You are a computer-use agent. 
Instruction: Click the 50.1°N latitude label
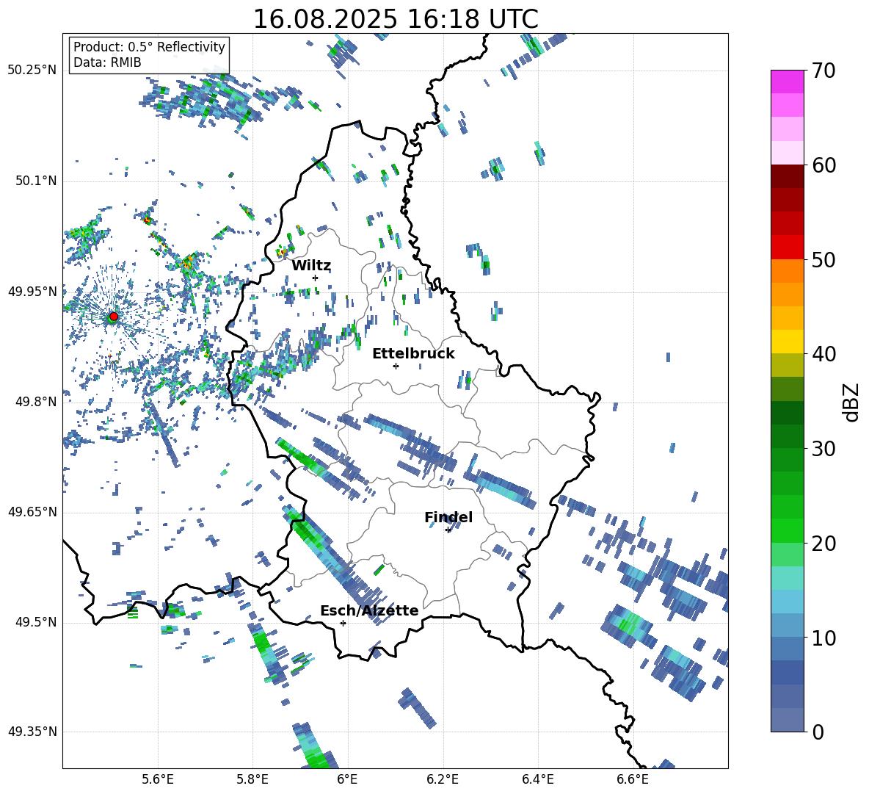[x=35, y=181]
